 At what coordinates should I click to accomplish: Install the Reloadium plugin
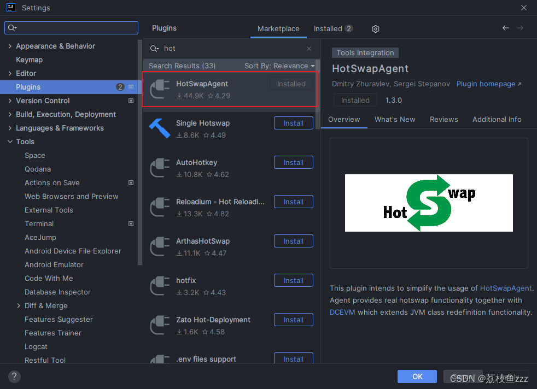tap(294, 202)
